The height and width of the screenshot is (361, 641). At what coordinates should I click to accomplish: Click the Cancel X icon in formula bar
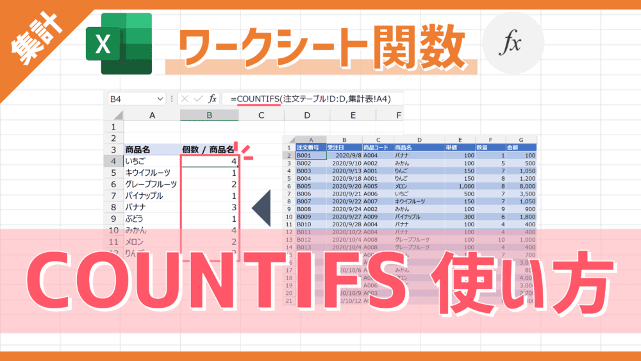point(185,99)
